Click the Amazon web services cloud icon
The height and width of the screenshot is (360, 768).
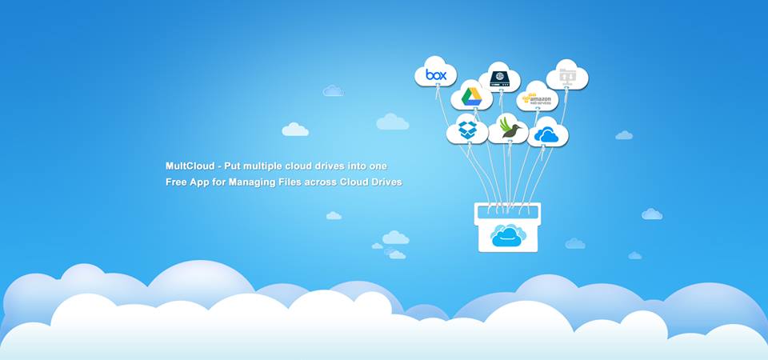pos(538,97)
